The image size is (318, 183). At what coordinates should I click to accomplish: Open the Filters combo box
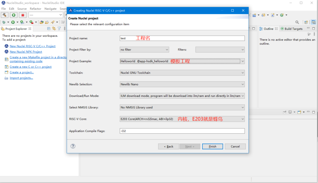tap(220, 50)
